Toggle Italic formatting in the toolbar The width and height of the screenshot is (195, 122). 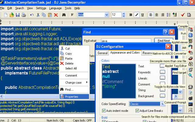coord(137,15)
